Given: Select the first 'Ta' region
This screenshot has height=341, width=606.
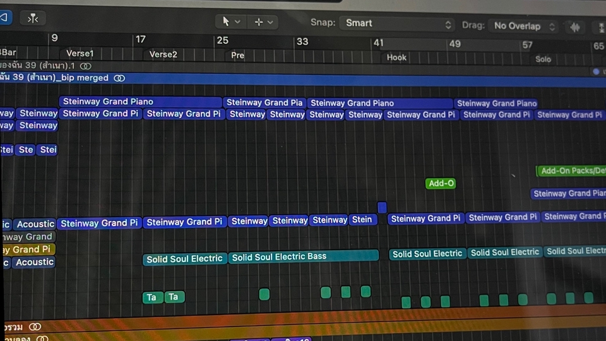Looking at the screenshot, I should (x=152, y=297).
